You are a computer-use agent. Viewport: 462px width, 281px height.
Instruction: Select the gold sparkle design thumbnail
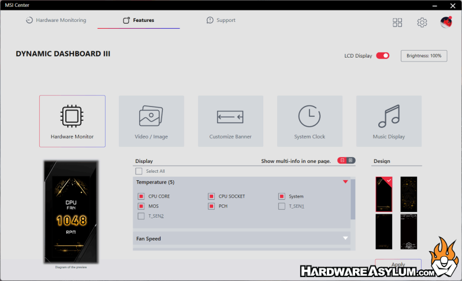[409, 194]
